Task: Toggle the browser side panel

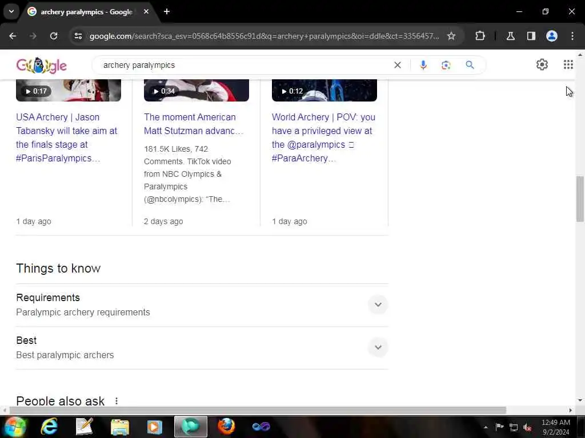Action: [x=531, y=36]
